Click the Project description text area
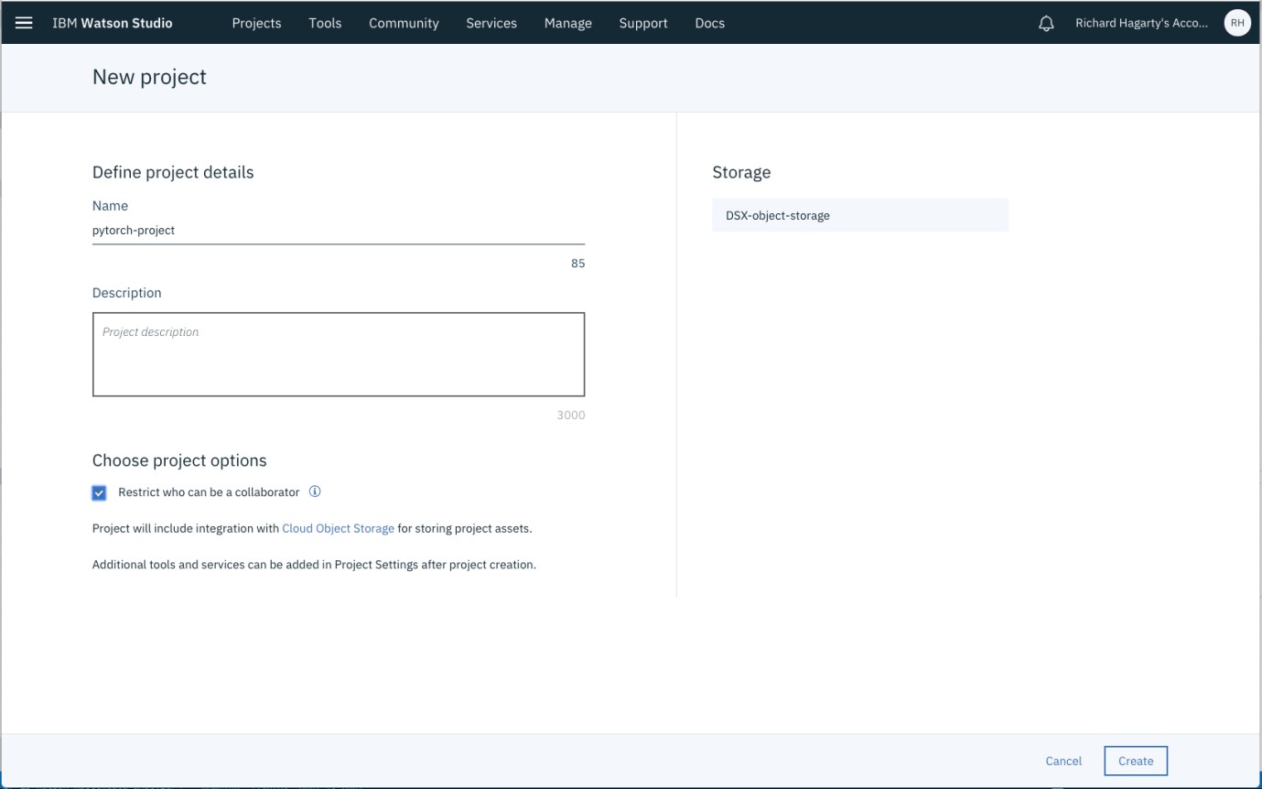 click(x=339, y=354)
